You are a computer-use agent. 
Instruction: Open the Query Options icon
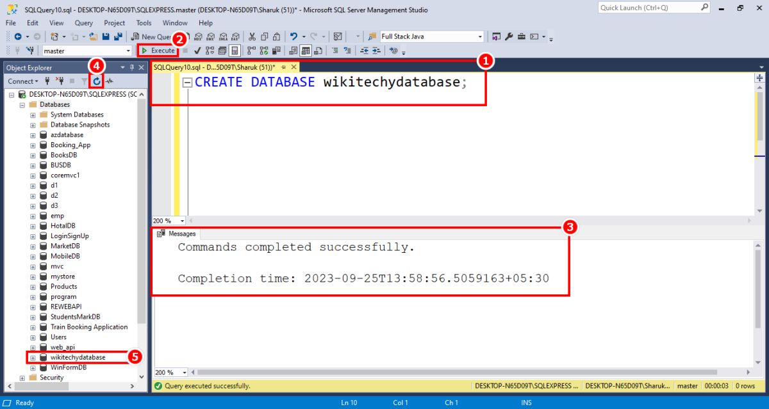click(x=222, y=51)
